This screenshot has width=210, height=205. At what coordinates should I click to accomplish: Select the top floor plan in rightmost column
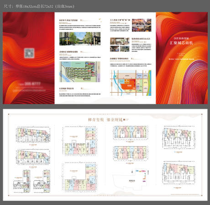[178, 137]
